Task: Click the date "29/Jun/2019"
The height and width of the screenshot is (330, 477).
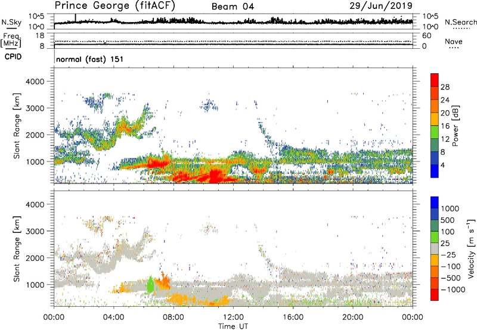Action: (x=381, y=5)
